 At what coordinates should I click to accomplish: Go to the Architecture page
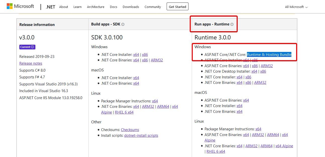[95, 7]
